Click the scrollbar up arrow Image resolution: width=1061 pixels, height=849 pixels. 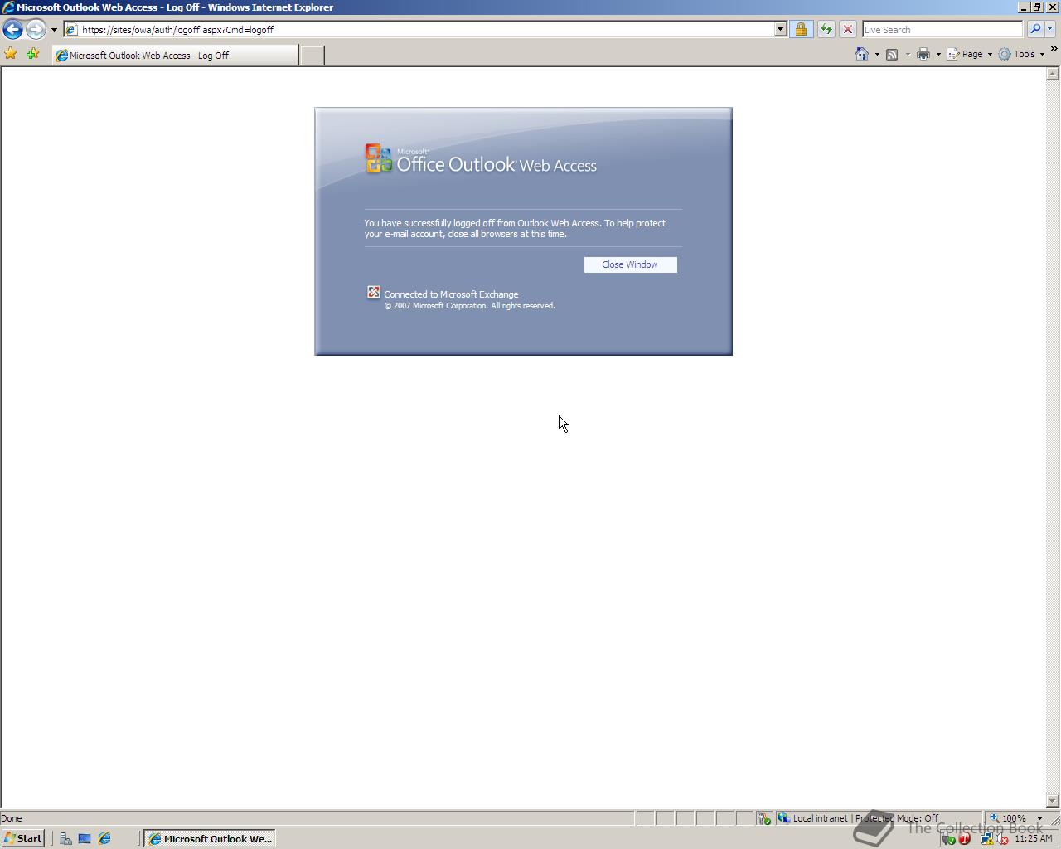[x=1053, y=74]
